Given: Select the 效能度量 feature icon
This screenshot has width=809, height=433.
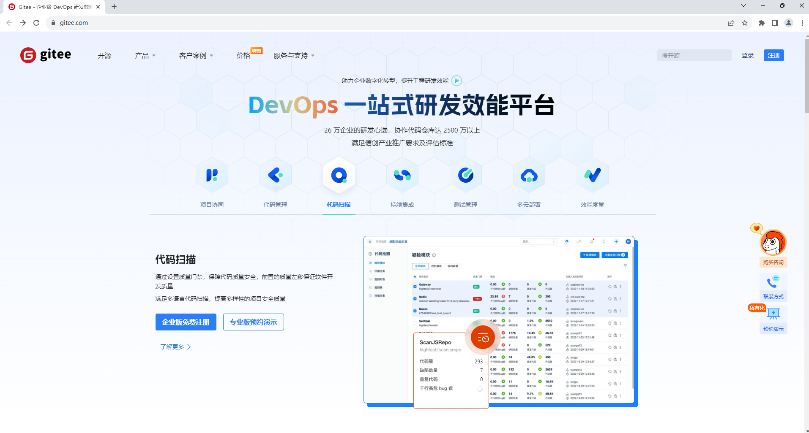Looking at the screenshot, I should [592, 175].
